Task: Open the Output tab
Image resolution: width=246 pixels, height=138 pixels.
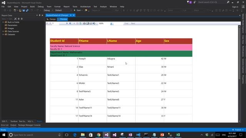Action: (13, 125)
